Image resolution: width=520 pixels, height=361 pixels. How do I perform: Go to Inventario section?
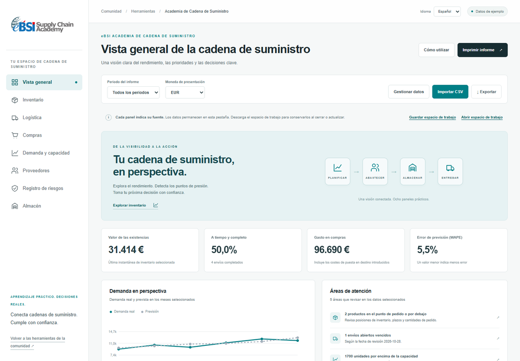tap(44, 100)
